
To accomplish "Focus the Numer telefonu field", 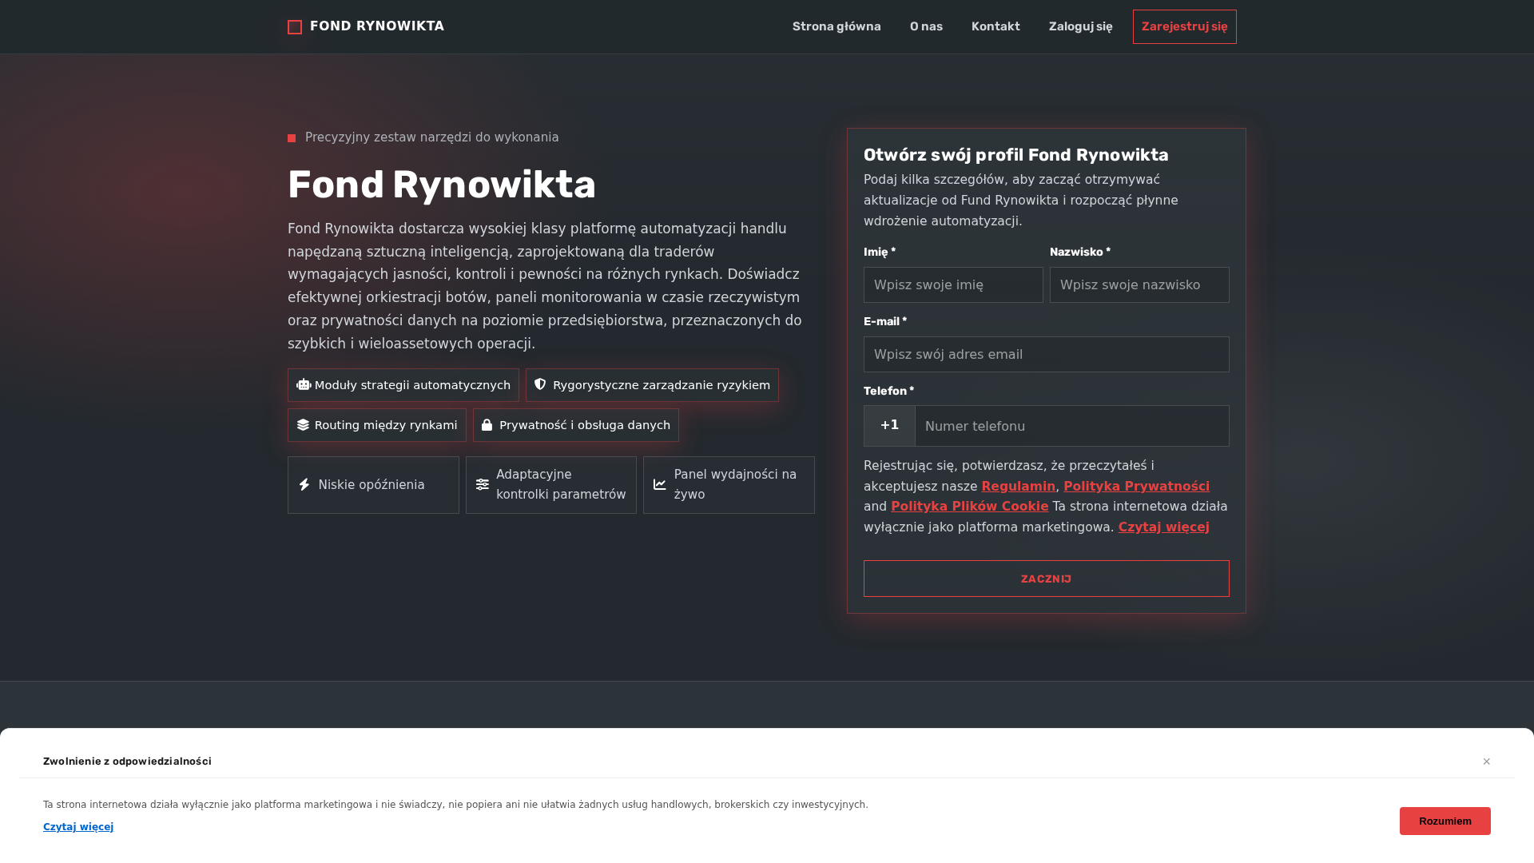I will (x=1072, y=426).
